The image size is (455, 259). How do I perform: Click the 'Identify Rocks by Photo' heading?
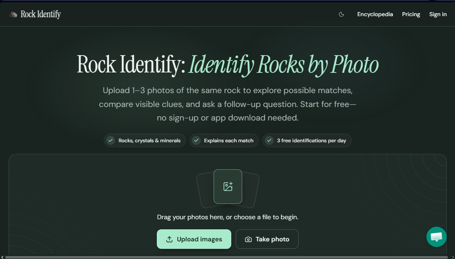point(284,65)
